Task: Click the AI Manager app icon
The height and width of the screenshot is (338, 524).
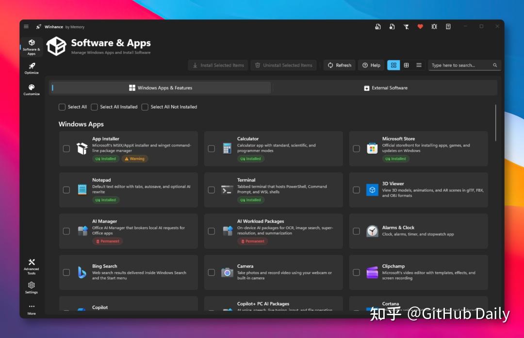Action: point(82,231)
